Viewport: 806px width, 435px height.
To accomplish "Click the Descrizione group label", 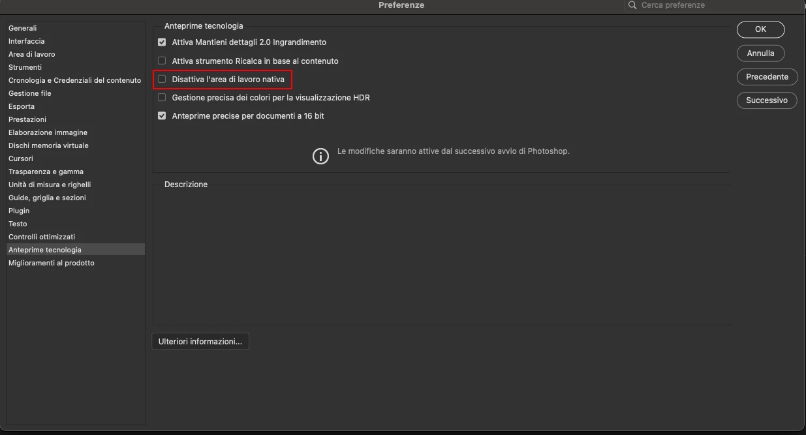I will pos(186,185).
